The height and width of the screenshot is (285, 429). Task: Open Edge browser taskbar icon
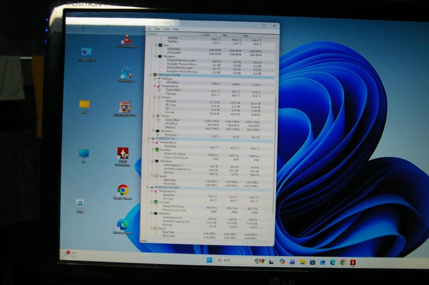pyautogui.click(x=333, y=262)
